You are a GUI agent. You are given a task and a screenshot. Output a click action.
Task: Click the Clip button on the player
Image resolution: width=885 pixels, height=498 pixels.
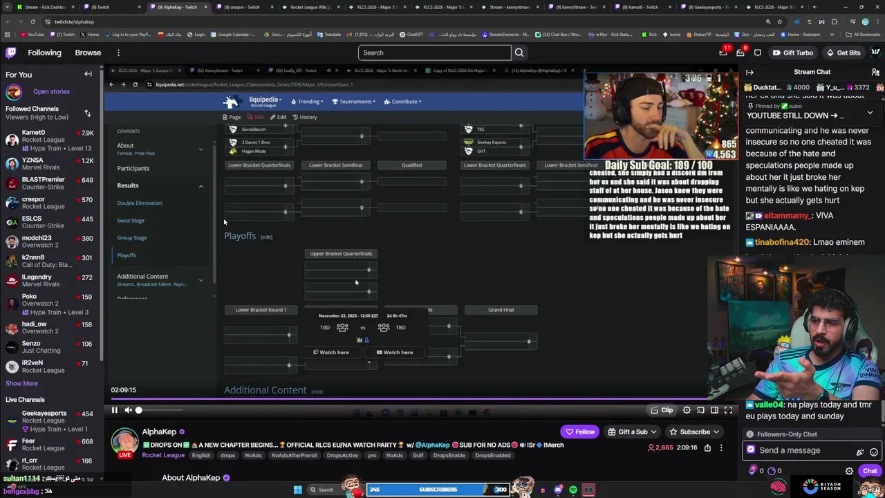[x=662, y=410]
